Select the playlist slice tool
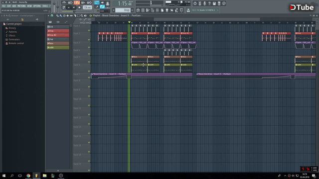319x179 pixels. [x=75, y=15]
